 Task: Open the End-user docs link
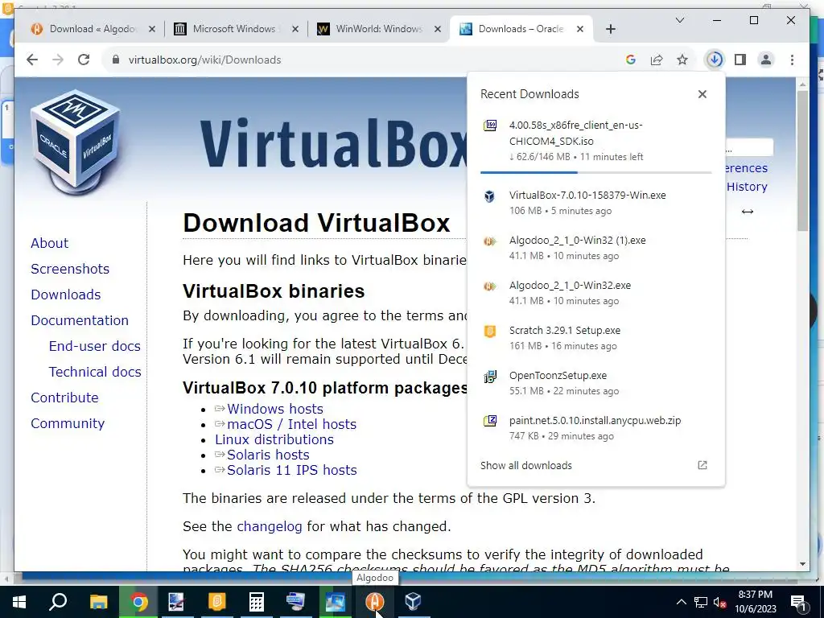95,346
